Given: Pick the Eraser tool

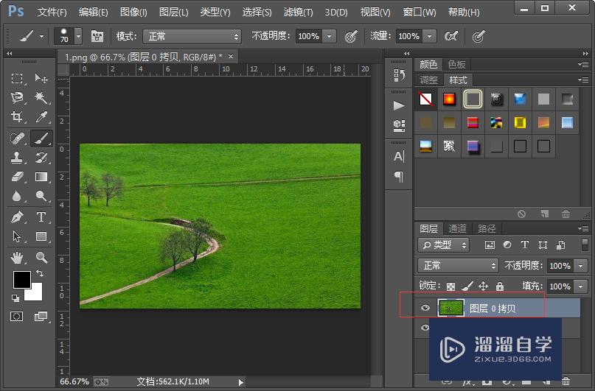Looking at the screenshot, I should (17, 177).
